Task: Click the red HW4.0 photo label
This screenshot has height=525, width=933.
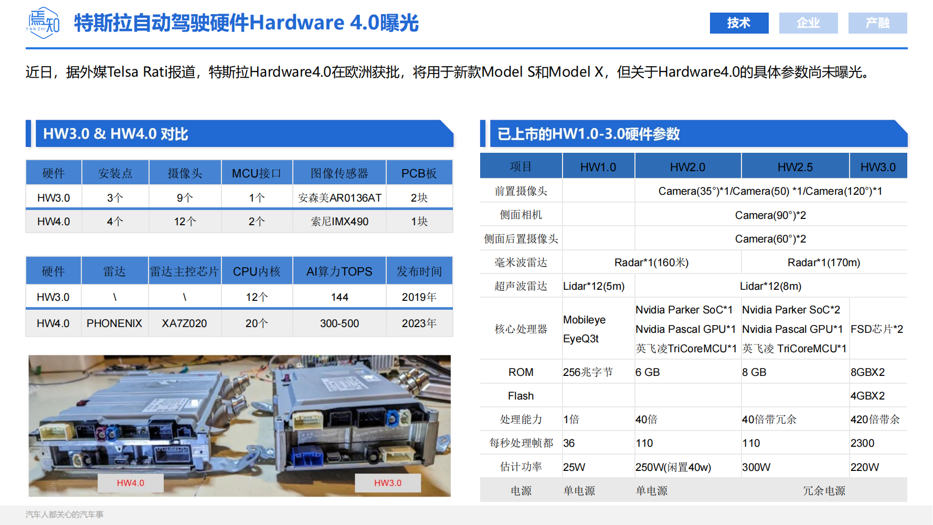Action: pos(131,483)
